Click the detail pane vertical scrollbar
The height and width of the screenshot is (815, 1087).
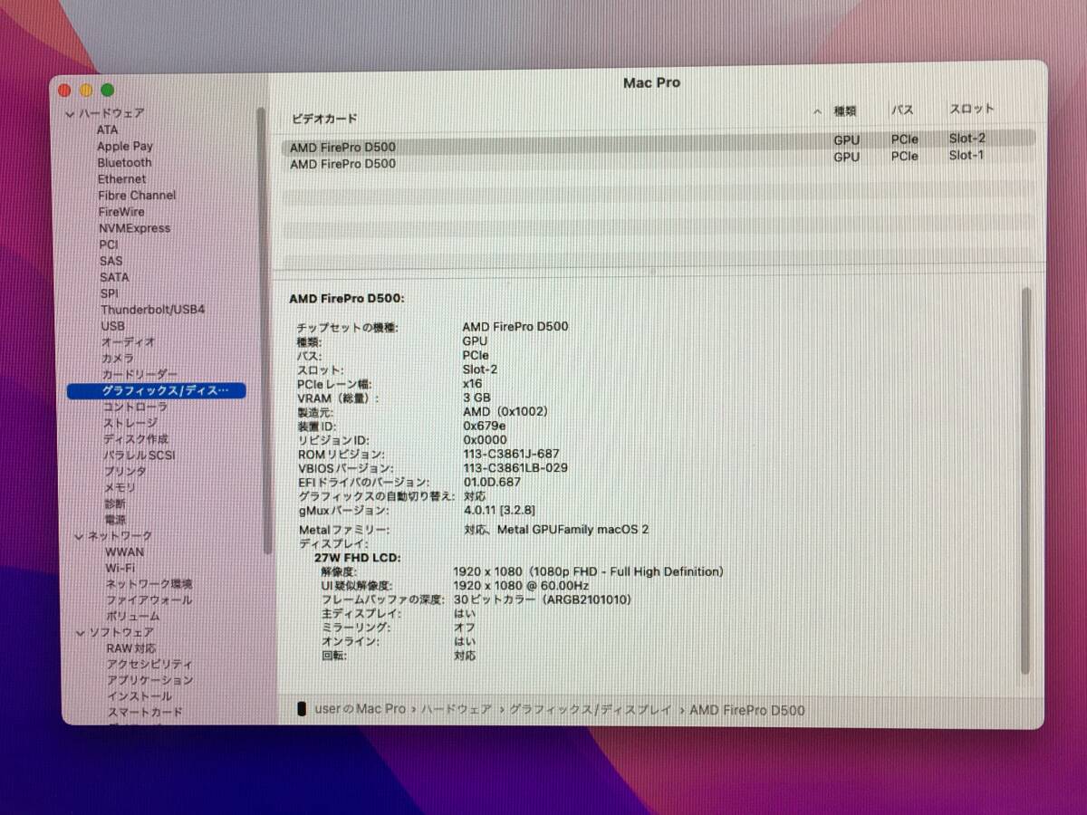pos(1025,480)
